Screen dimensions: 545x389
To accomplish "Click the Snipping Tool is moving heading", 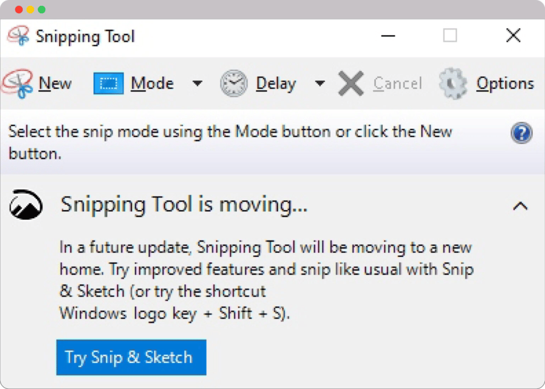I will (184, 205).
